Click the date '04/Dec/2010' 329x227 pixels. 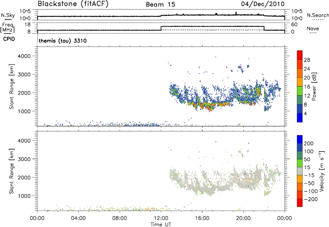pyautogui.click(x=263, y=4)
